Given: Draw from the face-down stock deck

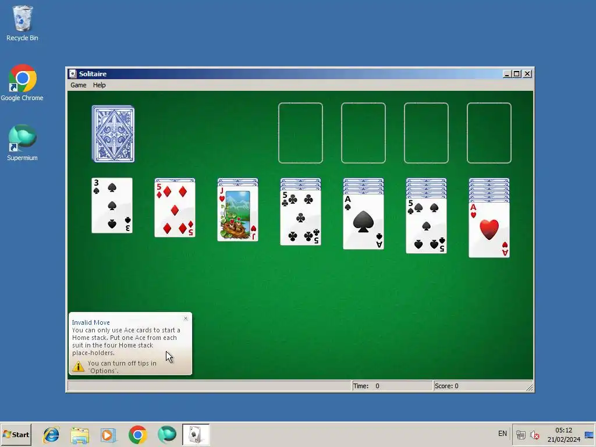Looking at the screenshot, I should [x=113, y=134].
